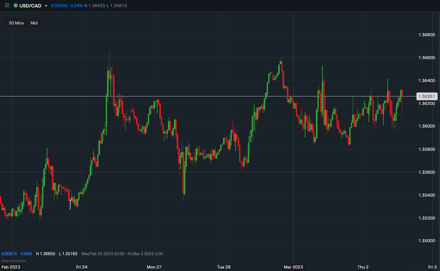Click the 1.35400 price axis label
The height and width of the screenshot is (271, 440).
pos(427,195)
